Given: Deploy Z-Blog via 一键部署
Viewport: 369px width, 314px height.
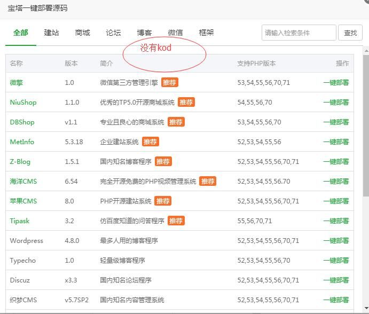Looking at the screenshot, I should (336, 162).
